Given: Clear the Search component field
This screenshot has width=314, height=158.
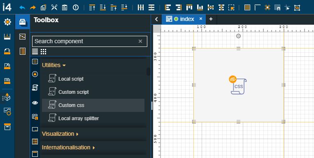Looking at the screenshot, I should pyautogui.click(x=140, y=41).
